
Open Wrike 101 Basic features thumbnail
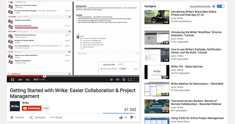(157, 72)
